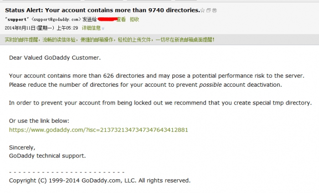Click the 拒收 reject sender link
Viewport: 319px width, 193px height.
pos(134,19)
